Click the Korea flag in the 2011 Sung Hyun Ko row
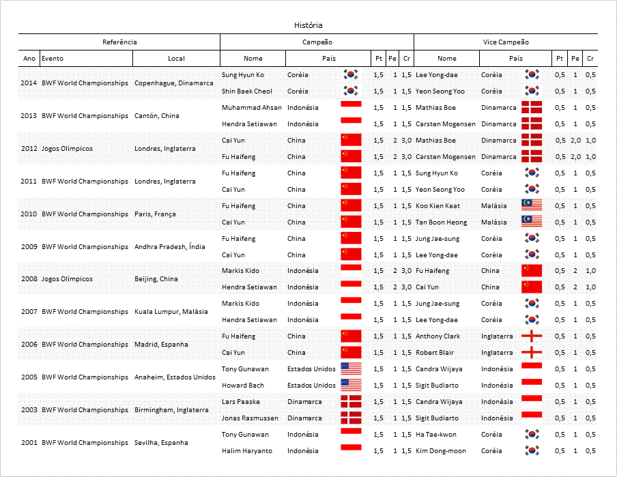Screen dimensions: 617x477 (x=532, y=173)
